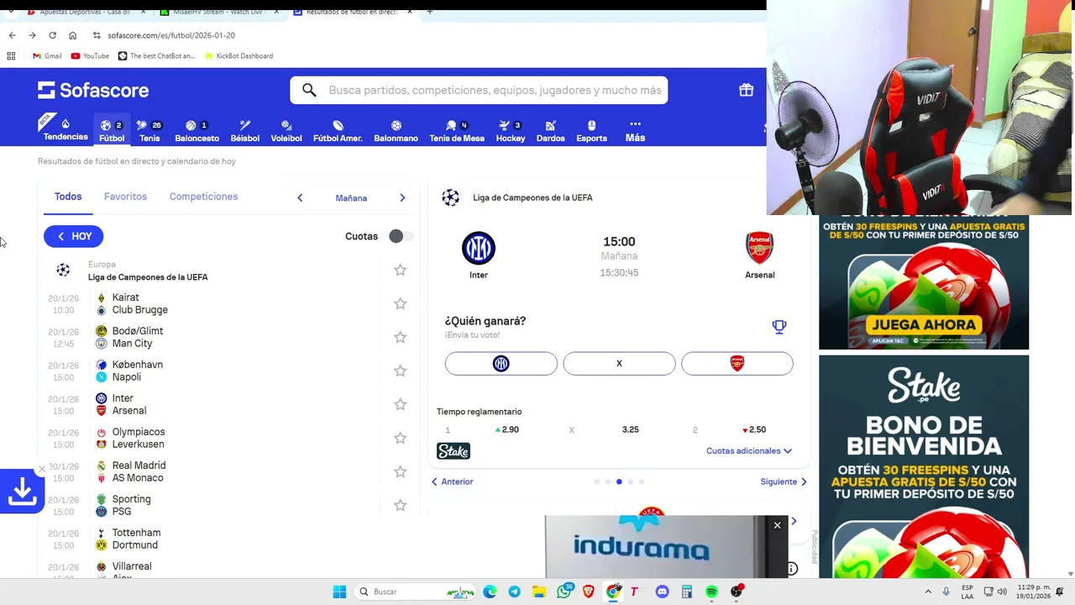Click the Arsenal team crest in match card

coord(759,248)
